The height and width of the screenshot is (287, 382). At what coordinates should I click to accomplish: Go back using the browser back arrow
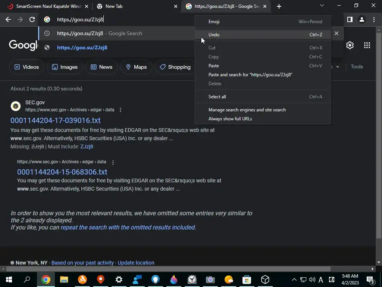click(x=8, y=19)
